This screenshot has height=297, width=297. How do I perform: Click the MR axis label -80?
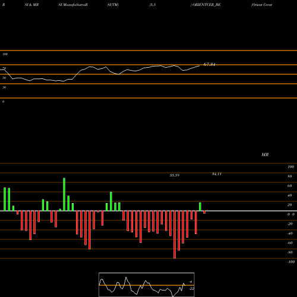coord(290,252)
